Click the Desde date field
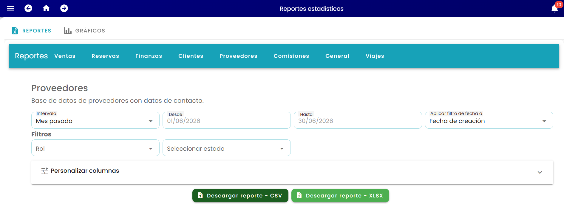564x218 pixels. coord(227,120)
